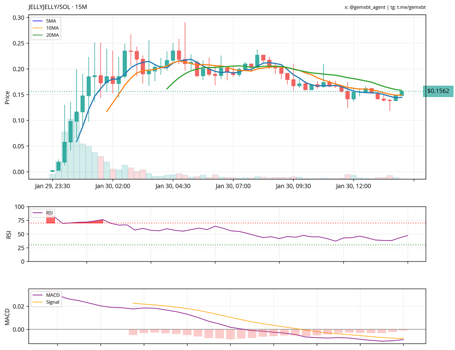Viewport: 455px width, 350px height.
Task: Click the Jan 30, 02:00 time label
Action: [x=113, y=186]
